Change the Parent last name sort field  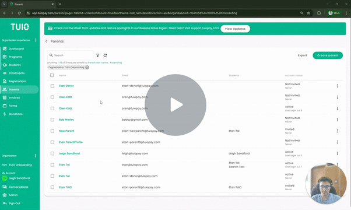point(98,62)
